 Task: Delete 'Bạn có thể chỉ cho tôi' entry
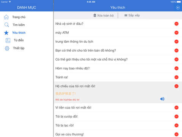pyautogui.click(x=176, y=51)
